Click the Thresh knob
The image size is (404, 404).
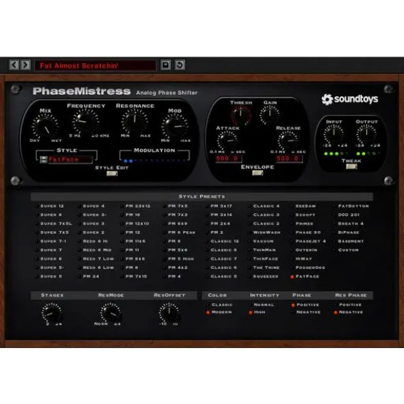coord(240,115)
